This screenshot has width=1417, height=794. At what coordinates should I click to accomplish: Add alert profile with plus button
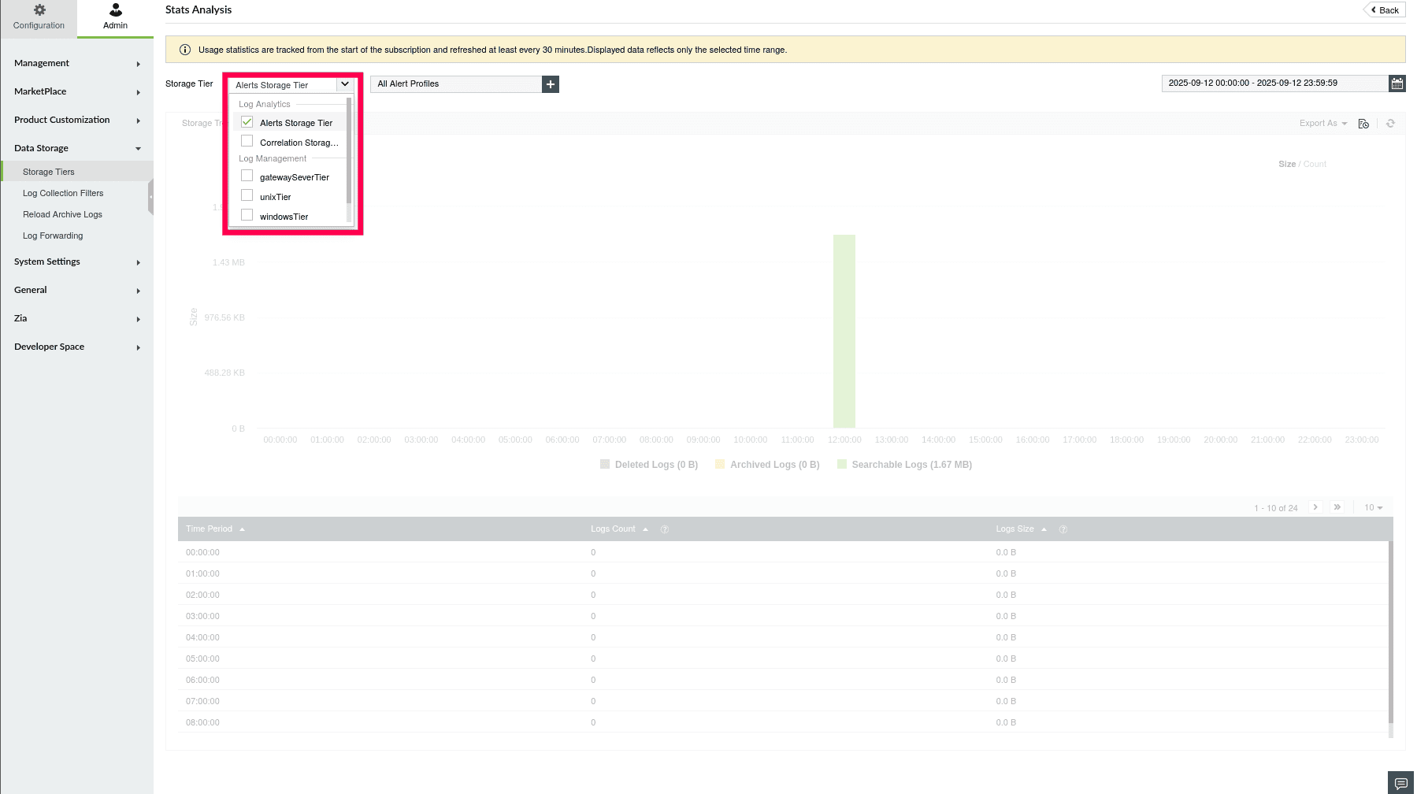[x=551, y=84]
